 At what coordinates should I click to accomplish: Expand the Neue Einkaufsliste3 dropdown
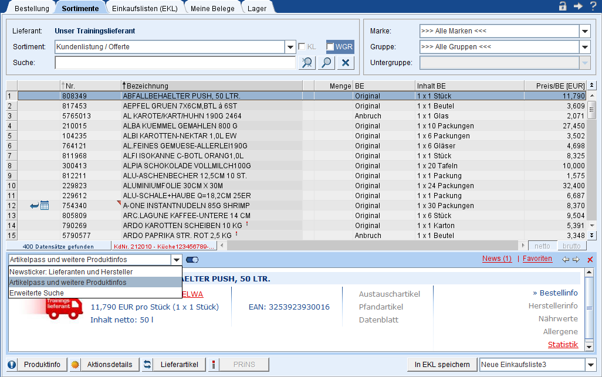tap(591, 365)
